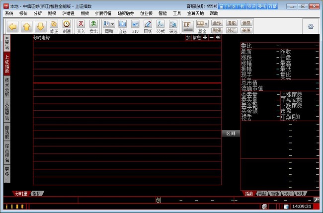Open the 公式 formula icon
Viewport: 323px width, 213px height.
point(161,26)
